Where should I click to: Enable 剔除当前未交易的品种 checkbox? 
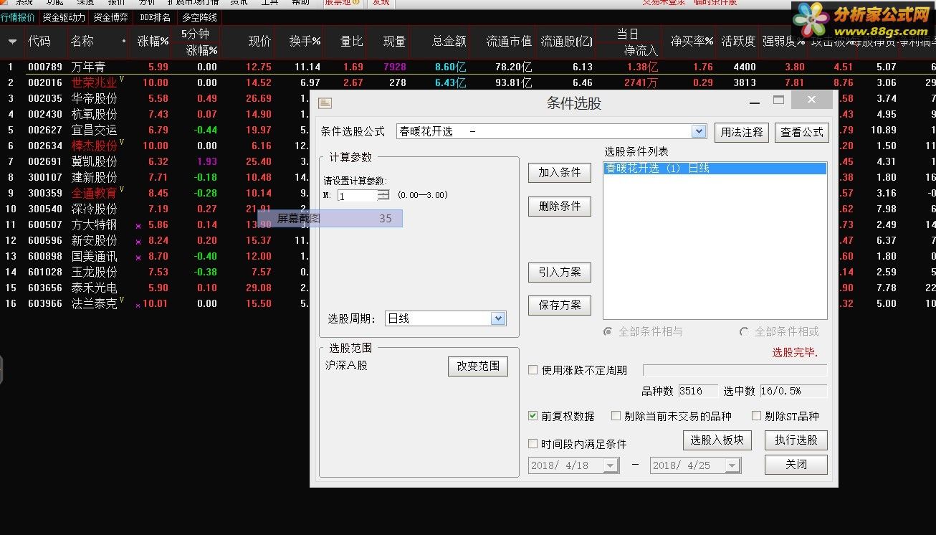point(616,415)
